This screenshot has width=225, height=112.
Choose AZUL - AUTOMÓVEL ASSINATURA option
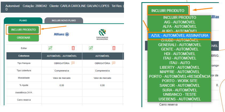click(180, 36)
